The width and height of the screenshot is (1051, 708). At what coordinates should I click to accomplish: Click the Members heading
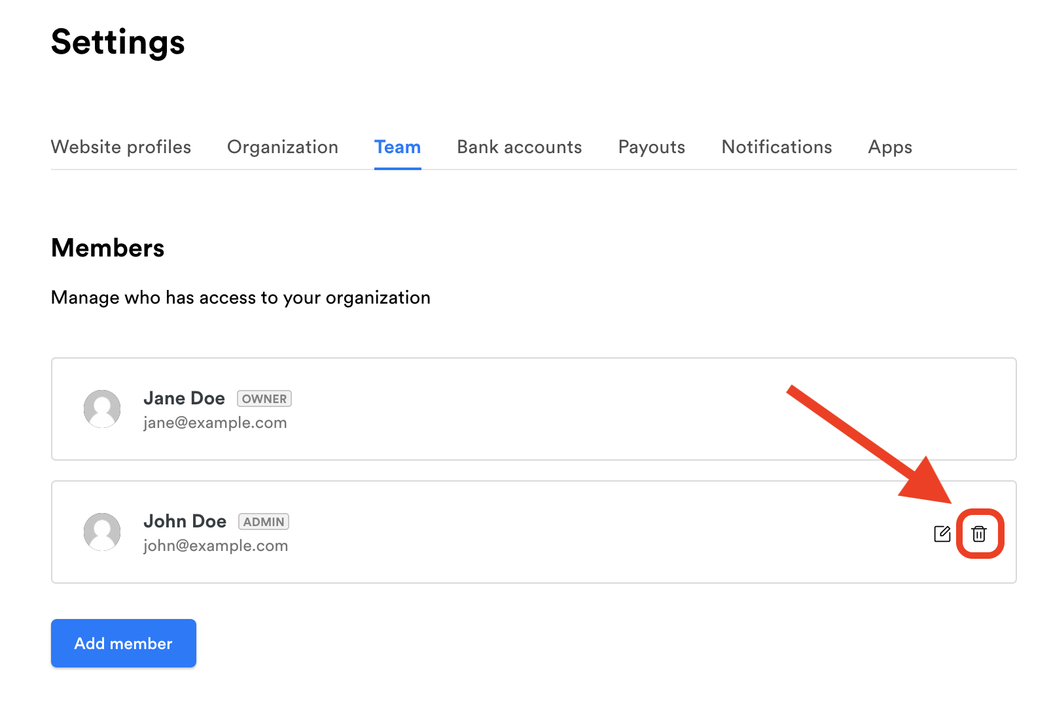(108, 248)
